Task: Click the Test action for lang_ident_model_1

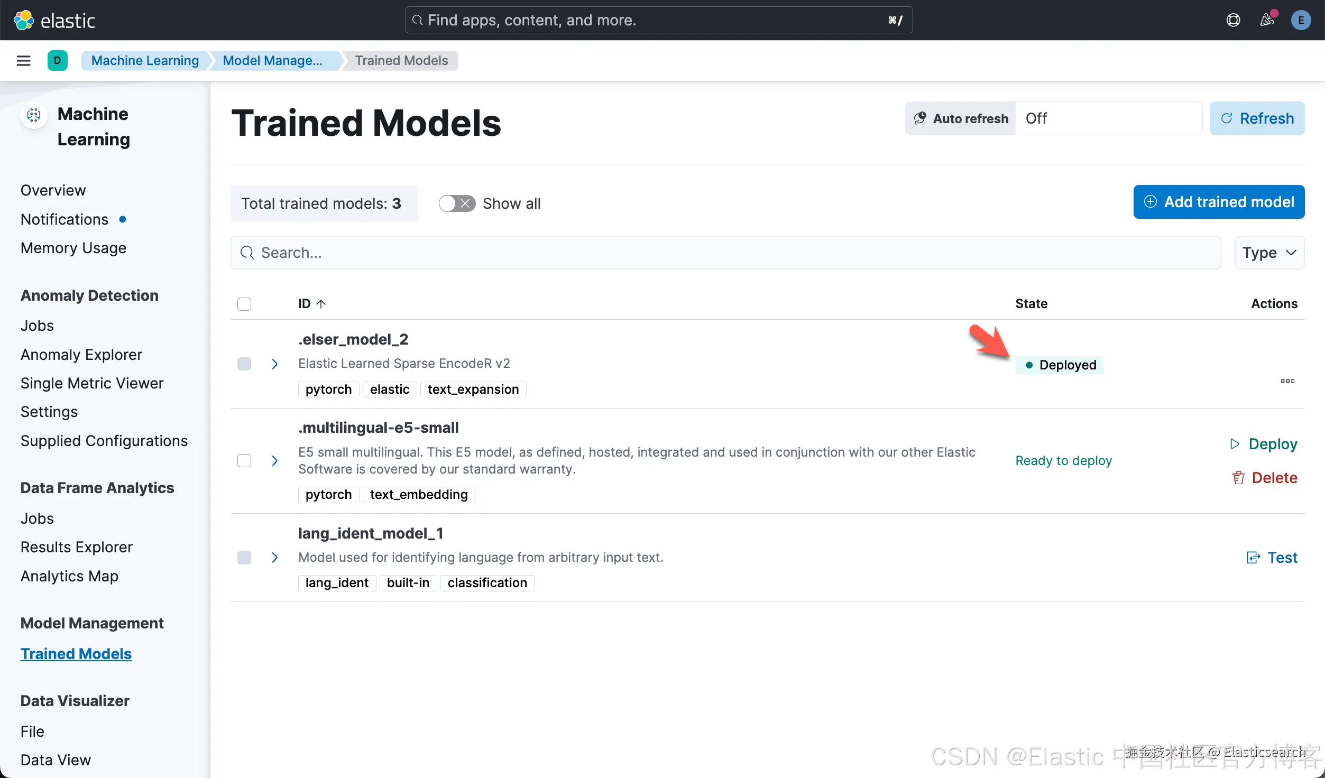Action: [x=1273, y=558]
